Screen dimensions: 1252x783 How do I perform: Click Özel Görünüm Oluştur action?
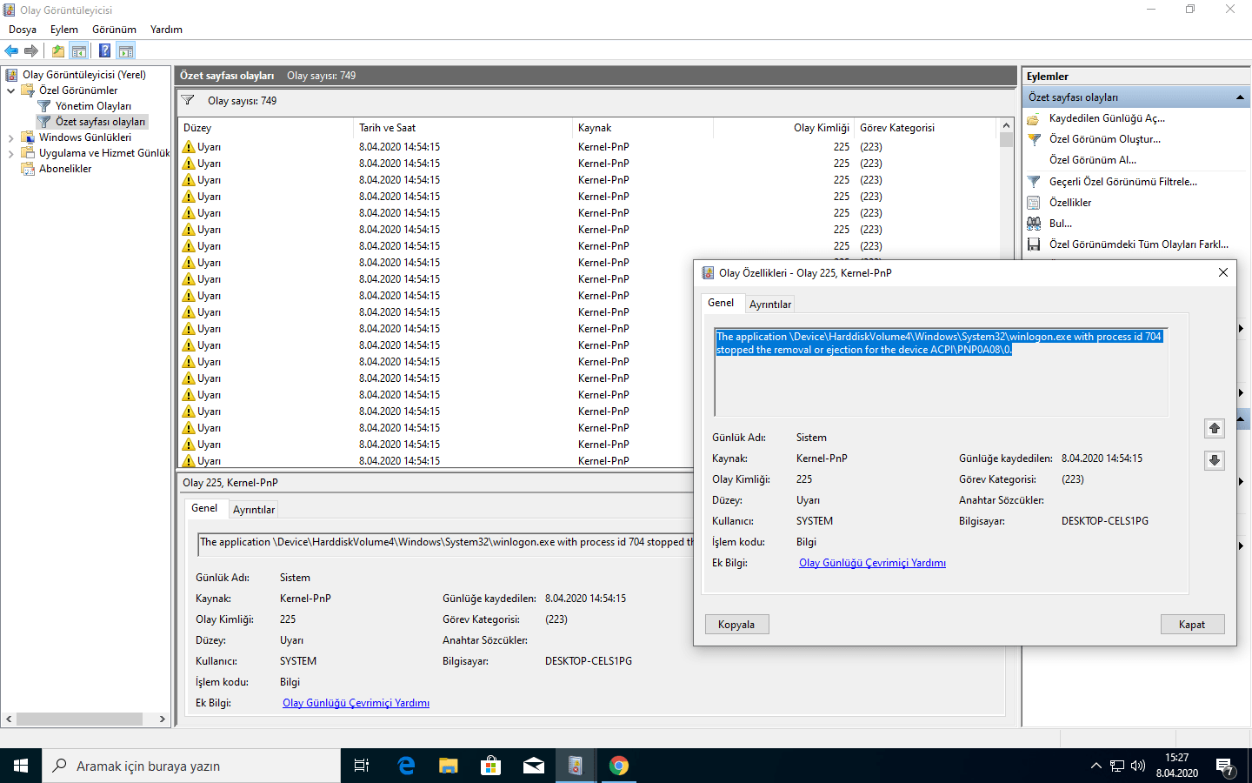click(1104, 139)
